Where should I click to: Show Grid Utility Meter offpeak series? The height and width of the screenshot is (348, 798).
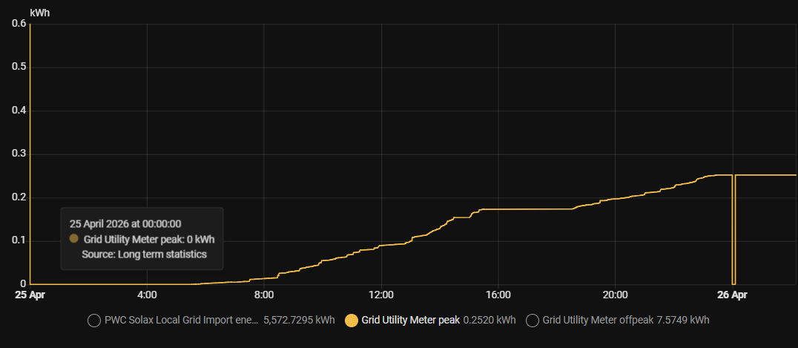[x=532, y=321]
